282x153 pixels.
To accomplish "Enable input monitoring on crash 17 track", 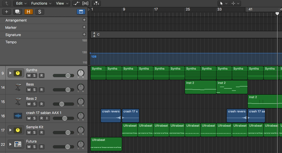I will click(x=47, y=118).
